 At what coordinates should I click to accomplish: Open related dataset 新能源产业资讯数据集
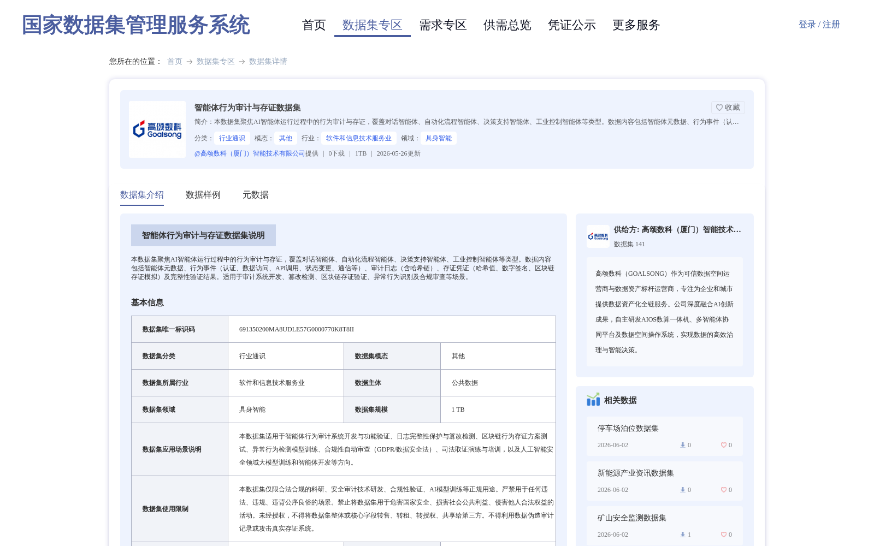pyautogui.click(x=636, y=473)
